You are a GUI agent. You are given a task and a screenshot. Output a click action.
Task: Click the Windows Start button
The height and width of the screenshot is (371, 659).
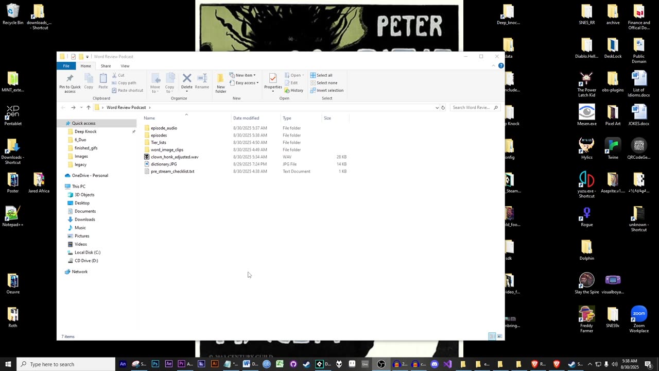click(8, 364)
